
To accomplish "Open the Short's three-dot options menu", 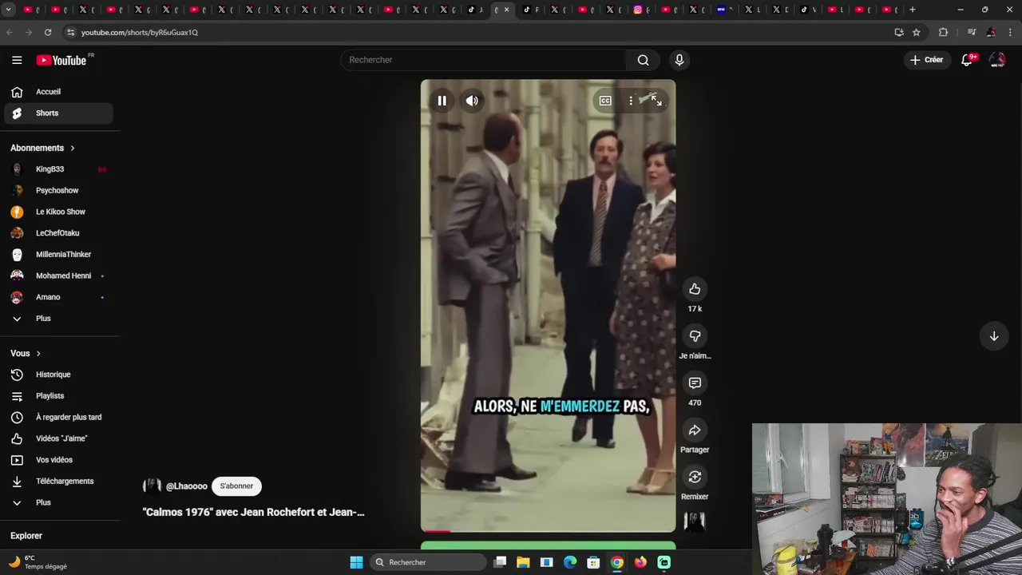I will [x=631, y=101].
